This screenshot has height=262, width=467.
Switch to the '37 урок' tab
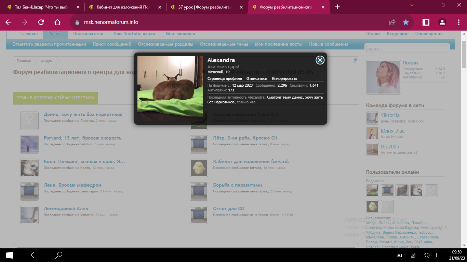point(205,7)
